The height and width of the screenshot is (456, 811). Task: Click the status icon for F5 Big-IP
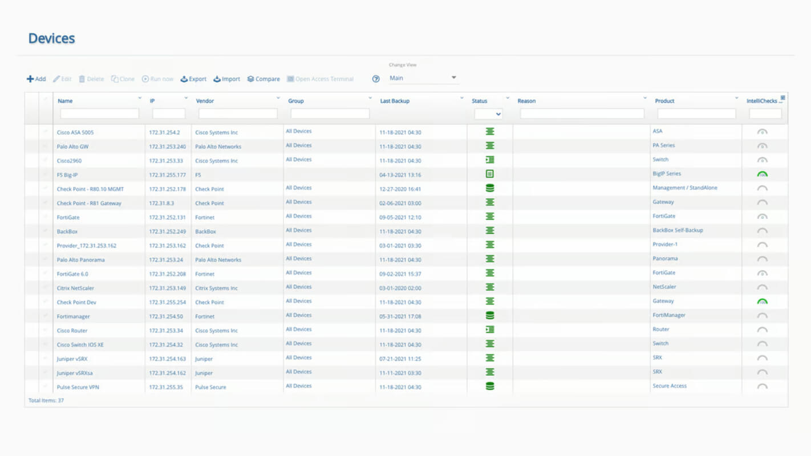point(489,174)
